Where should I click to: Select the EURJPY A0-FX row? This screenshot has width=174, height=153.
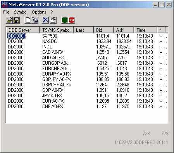click(87, 74)
